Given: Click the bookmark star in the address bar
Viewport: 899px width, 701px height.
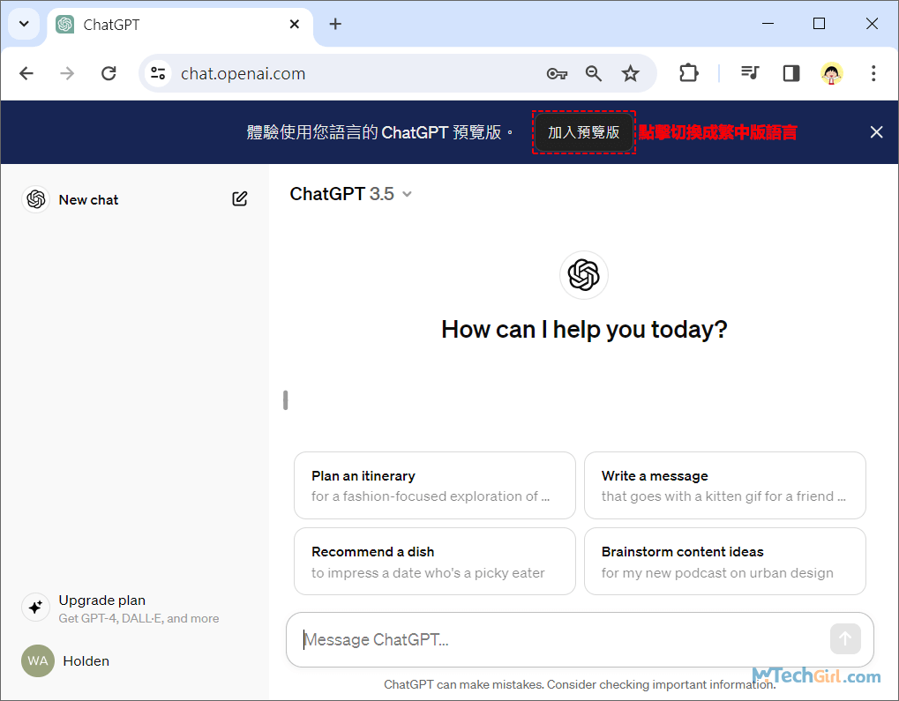Looking at the screenshot, I should [x=630, y=73].
